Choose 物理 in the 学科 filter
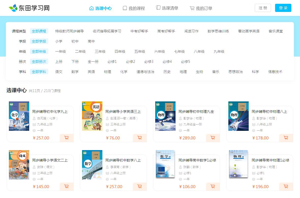The height and width of the screenshot is (198, 300). [x=107, y=72]
